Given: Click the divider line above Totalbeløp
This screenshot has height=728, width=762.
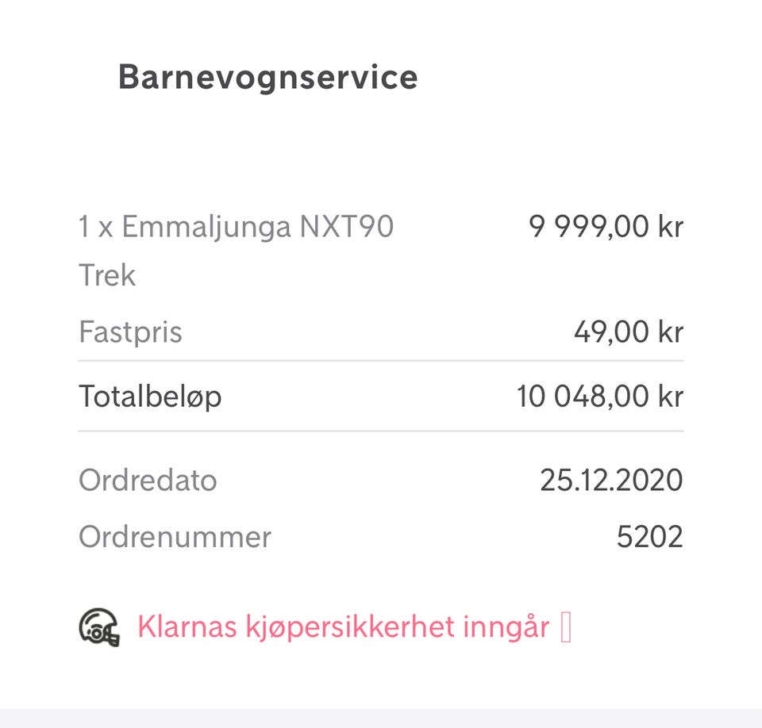Looking at the screenshot, I should (x=381, y=361).
